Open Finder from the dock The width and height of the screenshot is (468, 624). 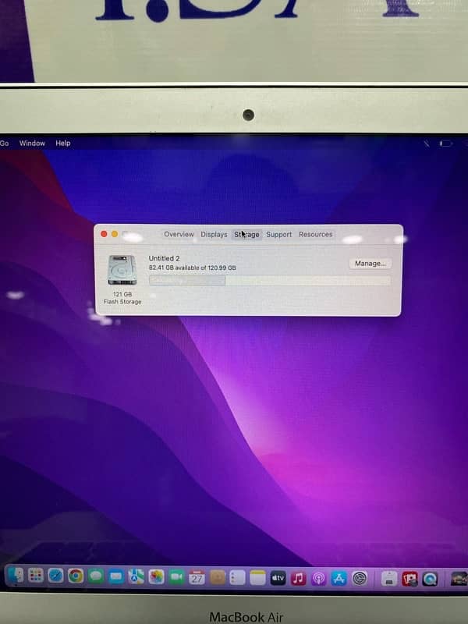pos(15,576)
